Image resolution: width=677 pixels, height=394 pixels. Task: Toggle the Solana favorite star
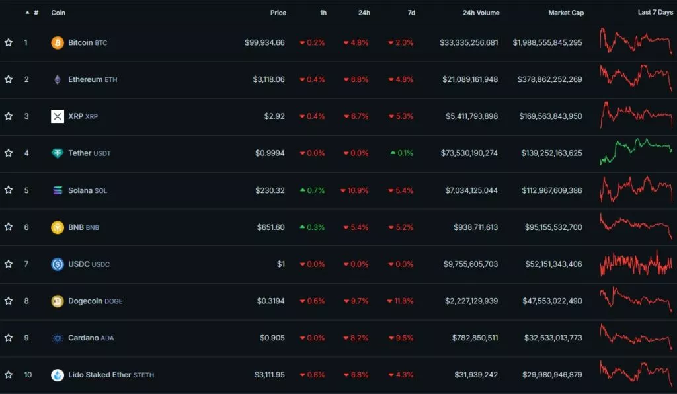click(x=8, y=190)
